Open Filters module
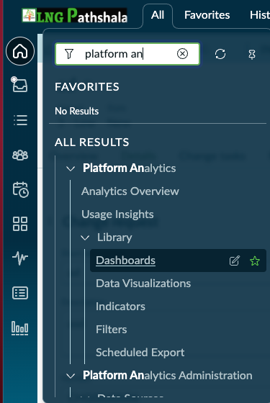Viewport: 270px width, 403px height. point(112,330)
